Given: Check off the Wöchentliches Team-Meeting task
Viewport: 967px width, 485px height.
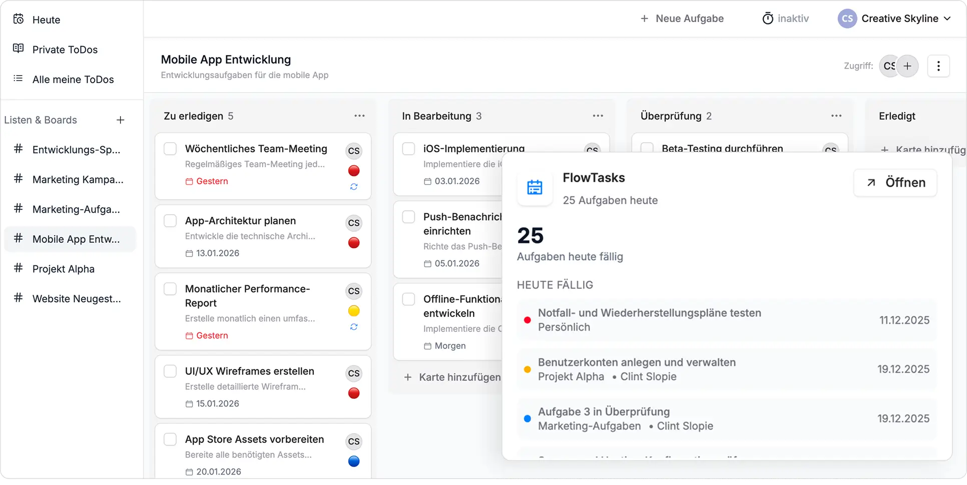Looking at the screenshot, I should click(x=170, y=148).
